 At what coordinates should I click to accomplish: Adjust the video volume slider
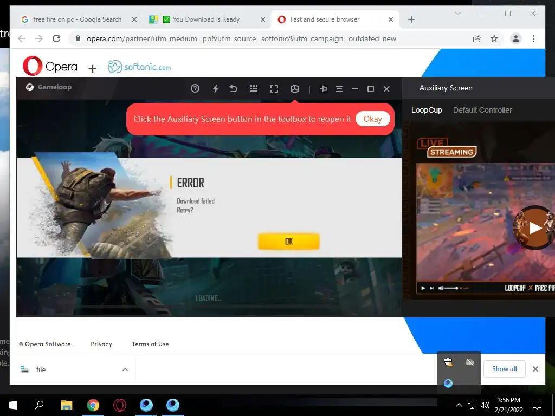pyautogui.click(x=451, y=288)
